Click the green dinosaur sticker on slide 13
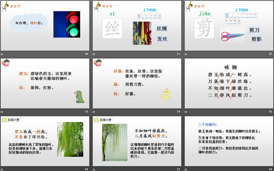 [80, 97]
